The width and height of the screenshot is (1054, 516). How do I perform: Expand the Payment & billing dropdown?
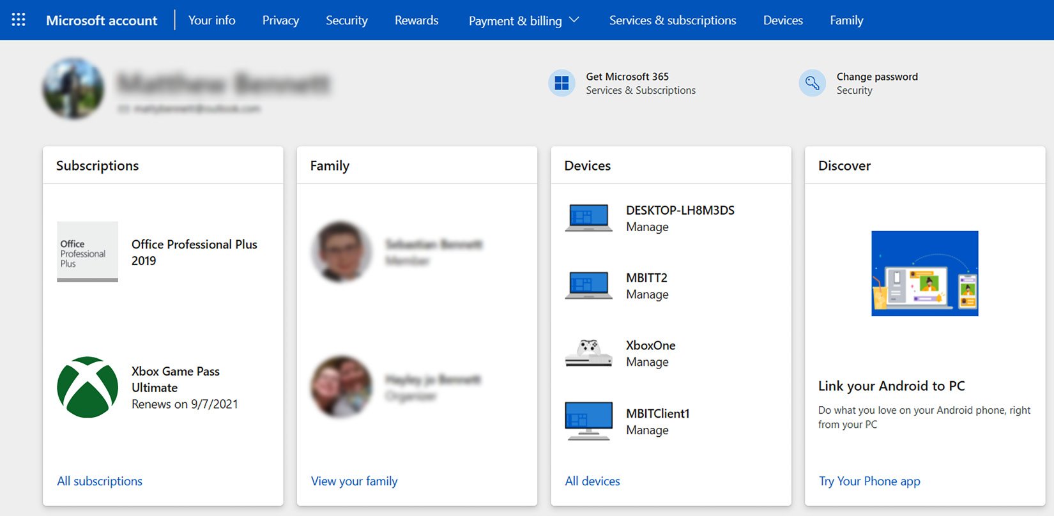pyautogui.click(x=524, y=20)
